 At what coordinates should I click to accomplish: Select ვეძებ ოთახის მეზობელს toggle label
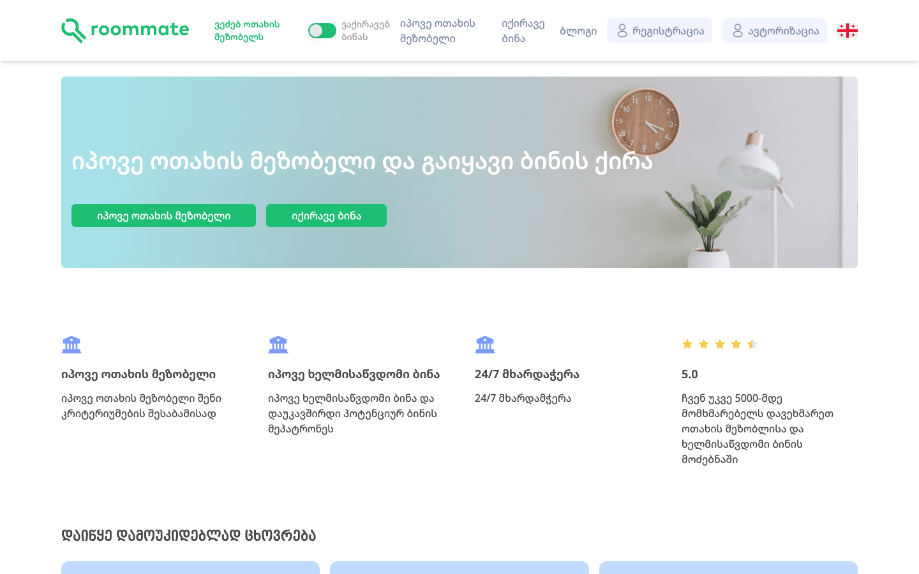coord(247,31)
